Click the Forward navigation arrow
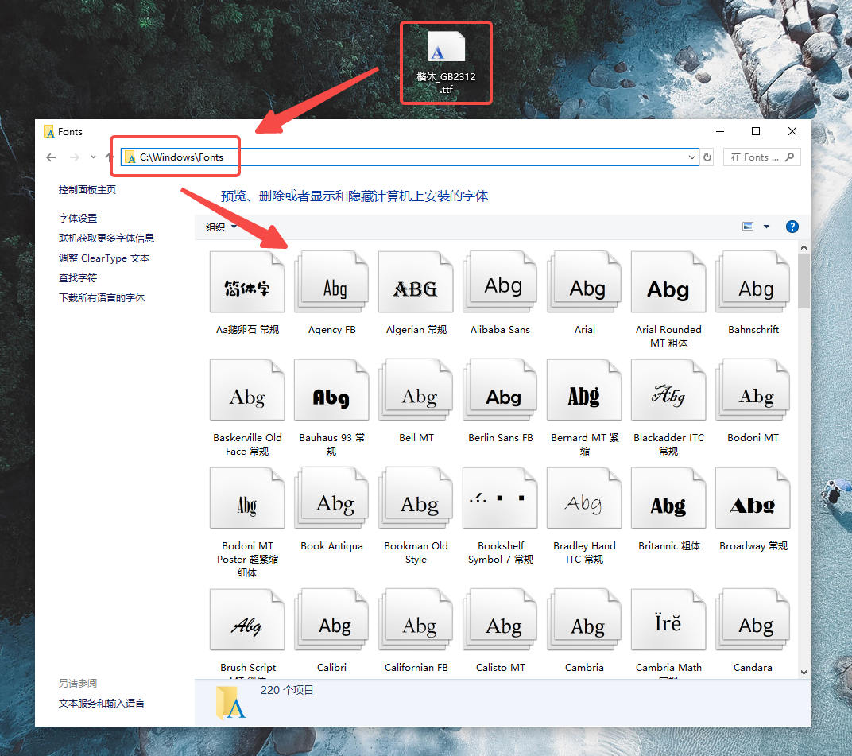Image resolution: width=852 pixels, height=756 pixels. [x=75, y=157]
